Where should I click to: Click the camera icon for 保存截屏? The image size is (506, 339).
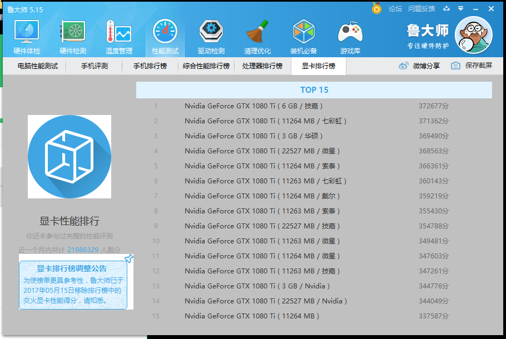[457, 65]
